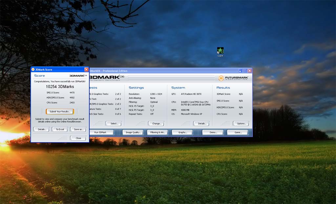Open Details in the 3DMark Score dialog

click(42, 129)
